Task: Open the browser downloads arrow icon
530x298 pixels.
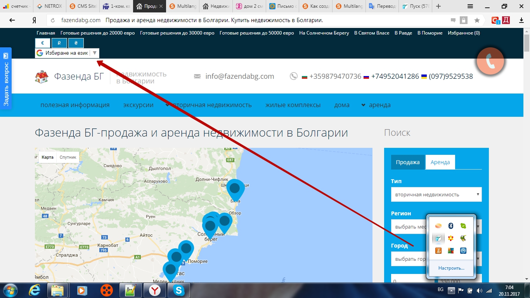Action: (x=521, y=20)
